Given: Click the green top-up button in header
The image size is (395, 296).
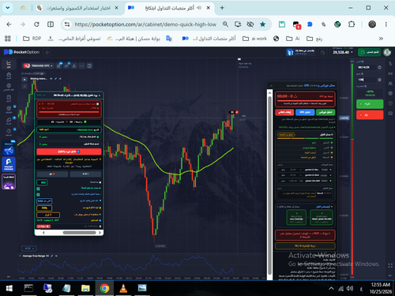Looking at the screenshot, I should coord(370,52).
